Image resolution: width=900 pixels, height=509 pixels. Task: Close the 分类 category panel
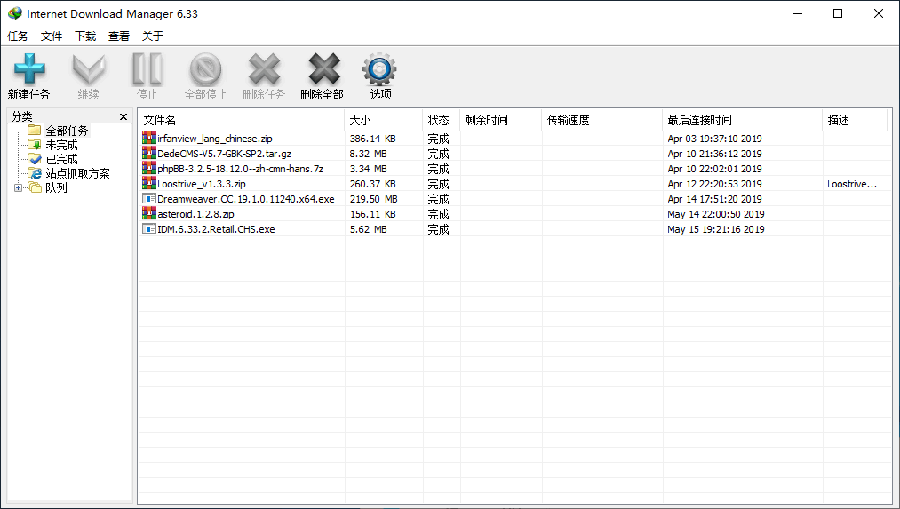pos(123,117)
